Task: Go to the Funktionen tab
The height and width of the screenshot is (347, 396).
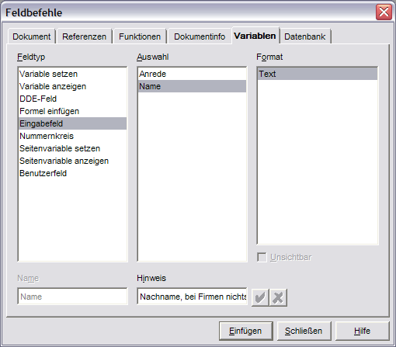Action: tap(140, 36)
